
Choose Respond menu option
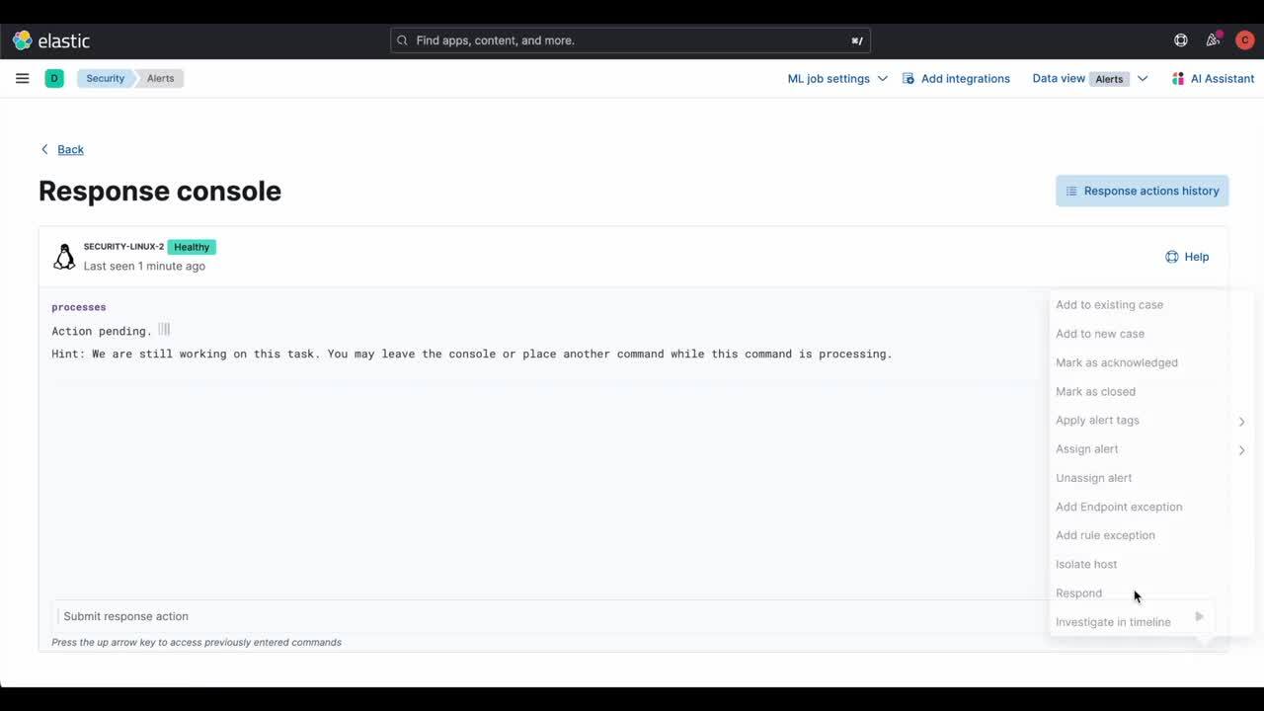[x=1078, y=592]
